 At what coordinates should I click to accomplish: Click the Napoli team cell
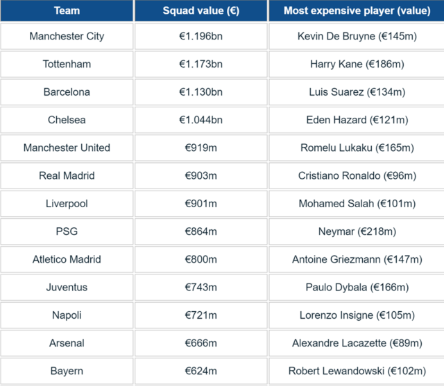click(67, 315)
